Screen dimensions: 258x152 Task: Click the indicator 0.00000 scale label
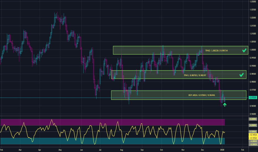253,132
